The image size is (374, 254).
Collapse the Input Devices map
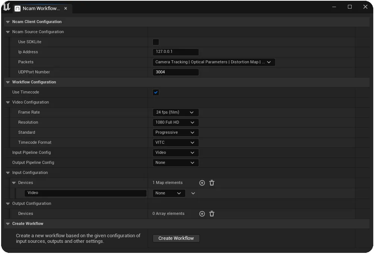pos(14,183)
